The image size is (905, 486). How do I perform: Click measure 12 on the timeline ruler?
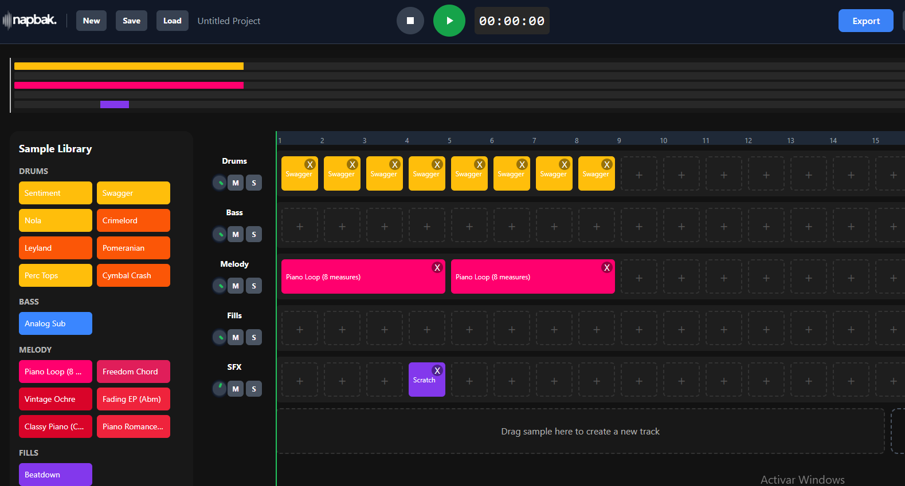(748, 140)
